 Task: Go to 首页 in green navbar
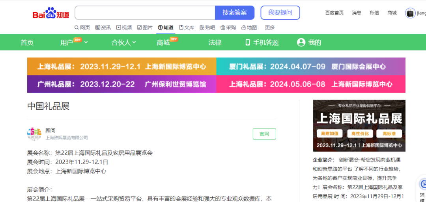coord(27,42)
